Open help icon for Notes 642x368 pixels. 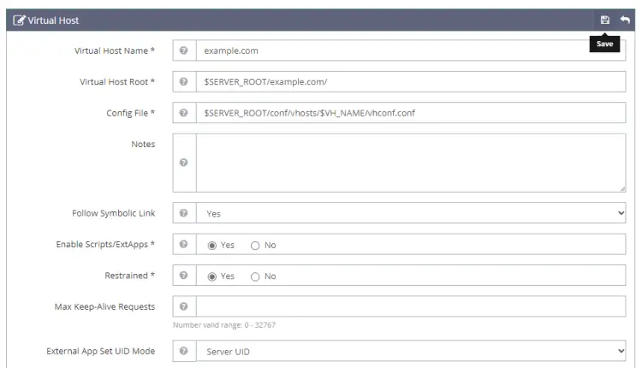(184, 163)
